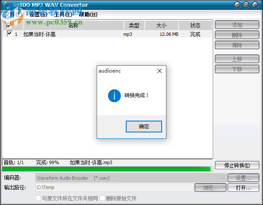Click the 转换完成！ message text
This screenshot has width=263, height=205.
pos(136,95)
